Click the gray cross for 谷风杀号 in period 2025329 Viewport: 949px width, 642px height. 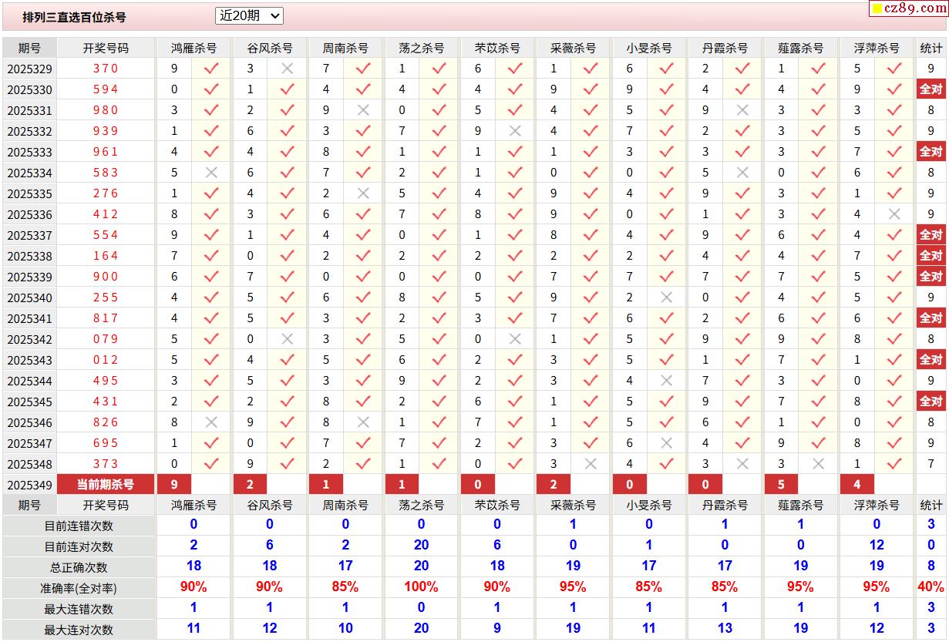pyautogui.click(x=287, y=69)
